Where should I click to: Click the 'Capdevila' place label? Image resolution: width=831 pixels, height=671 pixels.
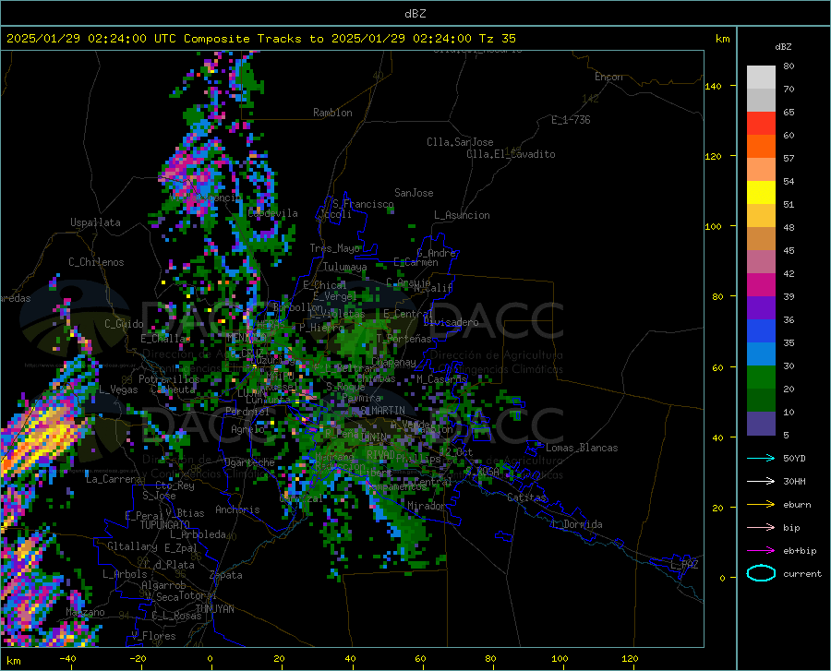272,213
